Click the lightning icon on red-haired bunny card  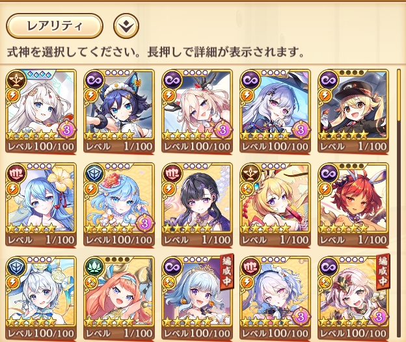tap(325, 189)
